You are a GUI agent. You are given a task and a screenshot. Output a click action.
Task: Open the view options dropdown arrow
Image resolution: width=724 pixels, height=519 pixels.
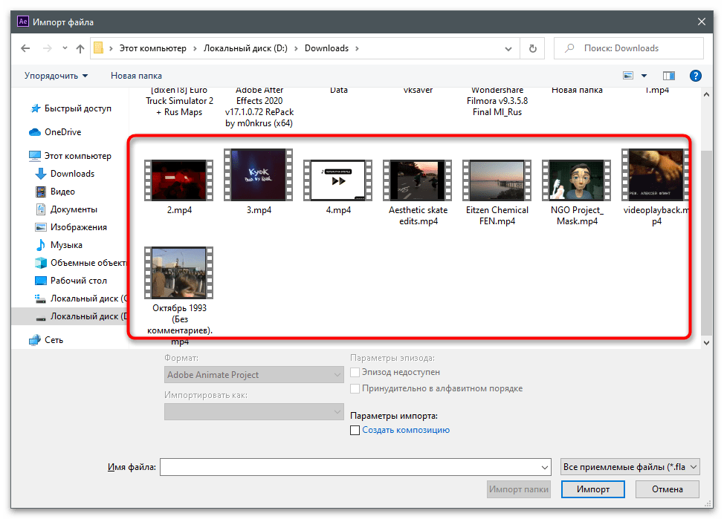[644, 76]
